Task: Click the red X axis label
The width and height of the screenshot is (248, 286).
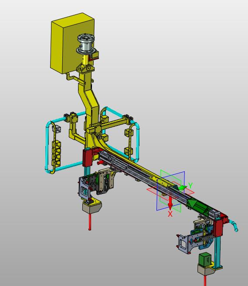Action: pos(170,214)
